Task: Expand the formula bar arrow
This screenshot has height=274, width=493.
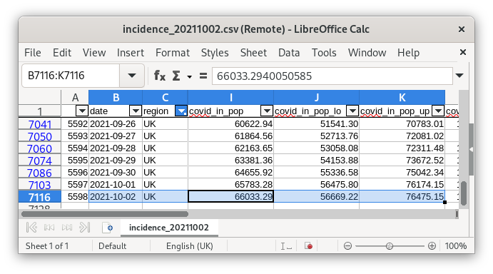Action: pos(459,76)
